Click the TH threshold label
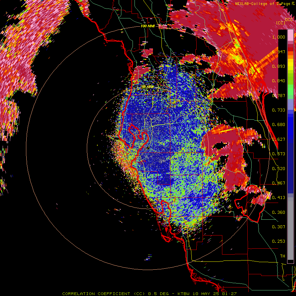Image resolution: width=296 pixels, height=296 pixels. click(x=283, y=256)
